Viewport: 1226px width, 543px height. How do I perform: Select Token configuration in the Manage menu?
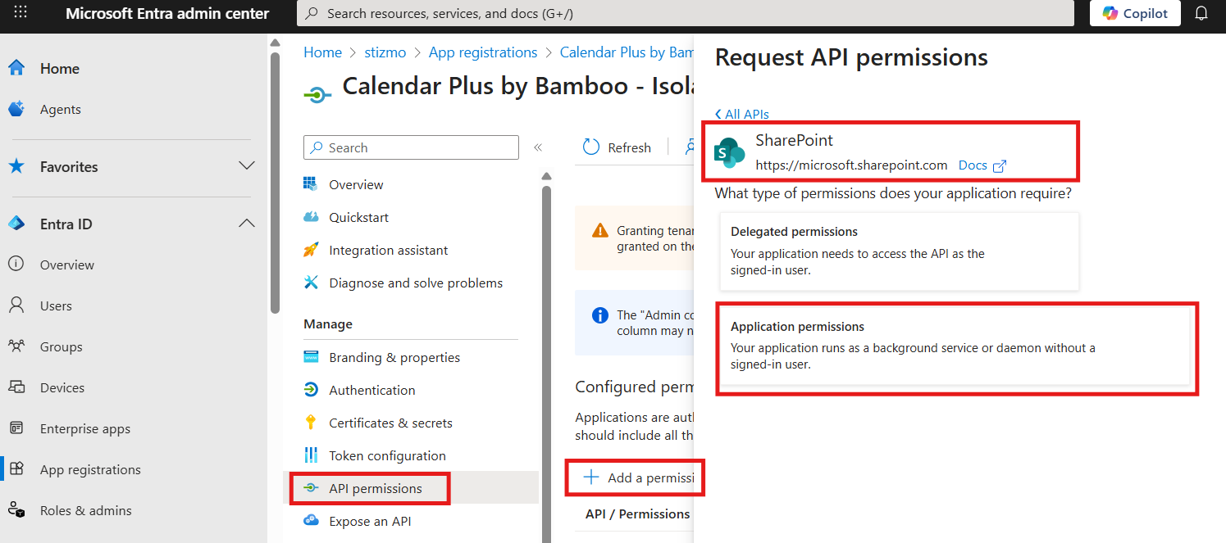[387, 455]
